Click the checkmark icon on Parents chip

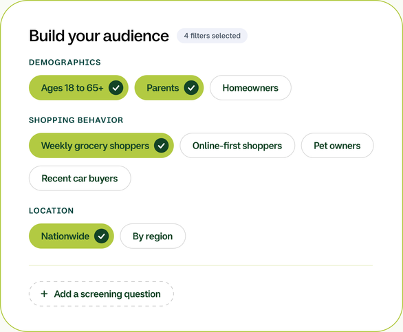pyautogui.click(x=191, y=87)
